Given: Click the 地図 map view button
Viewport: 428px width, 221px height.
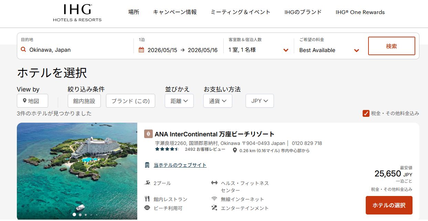Looking at the screenshot, I should 32,101.
